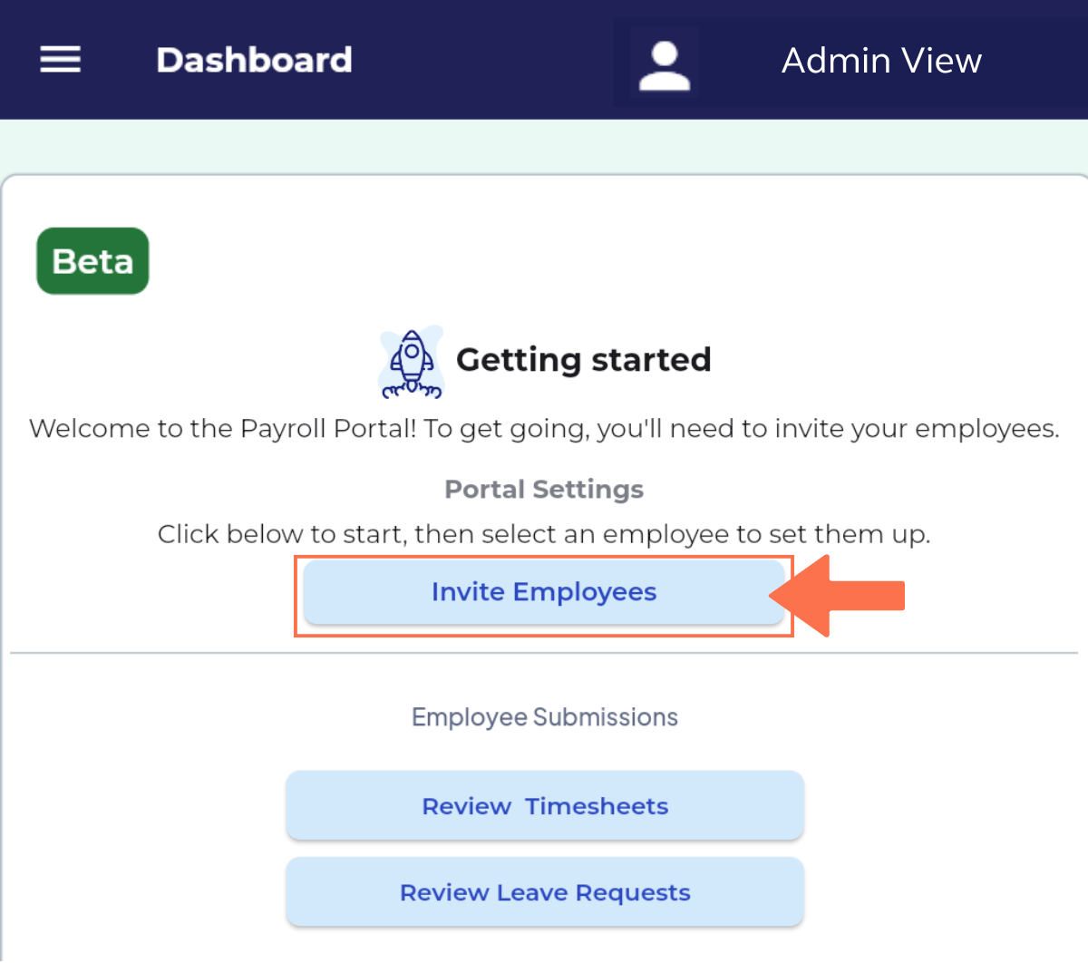Open Review Timesheets
1088x963 pixels.
[544, 805]
